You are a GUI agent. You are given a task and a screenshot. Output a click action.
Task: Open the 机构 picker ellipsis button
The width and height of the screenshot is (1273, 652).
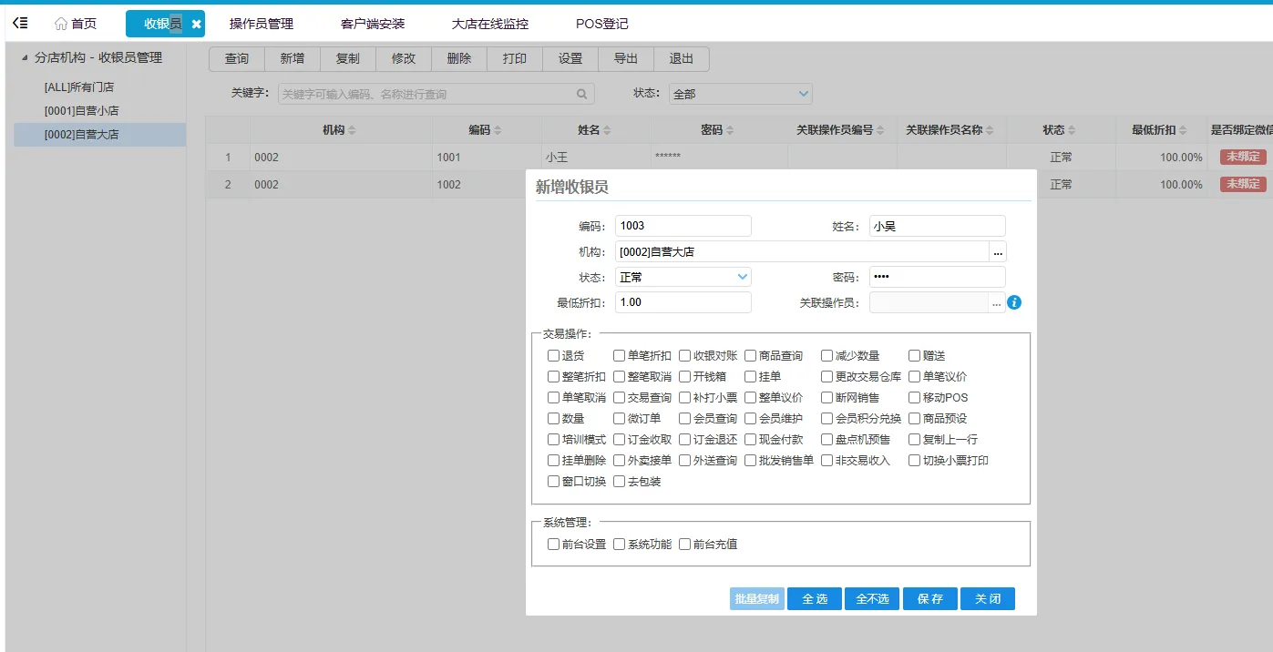[998, 251]
